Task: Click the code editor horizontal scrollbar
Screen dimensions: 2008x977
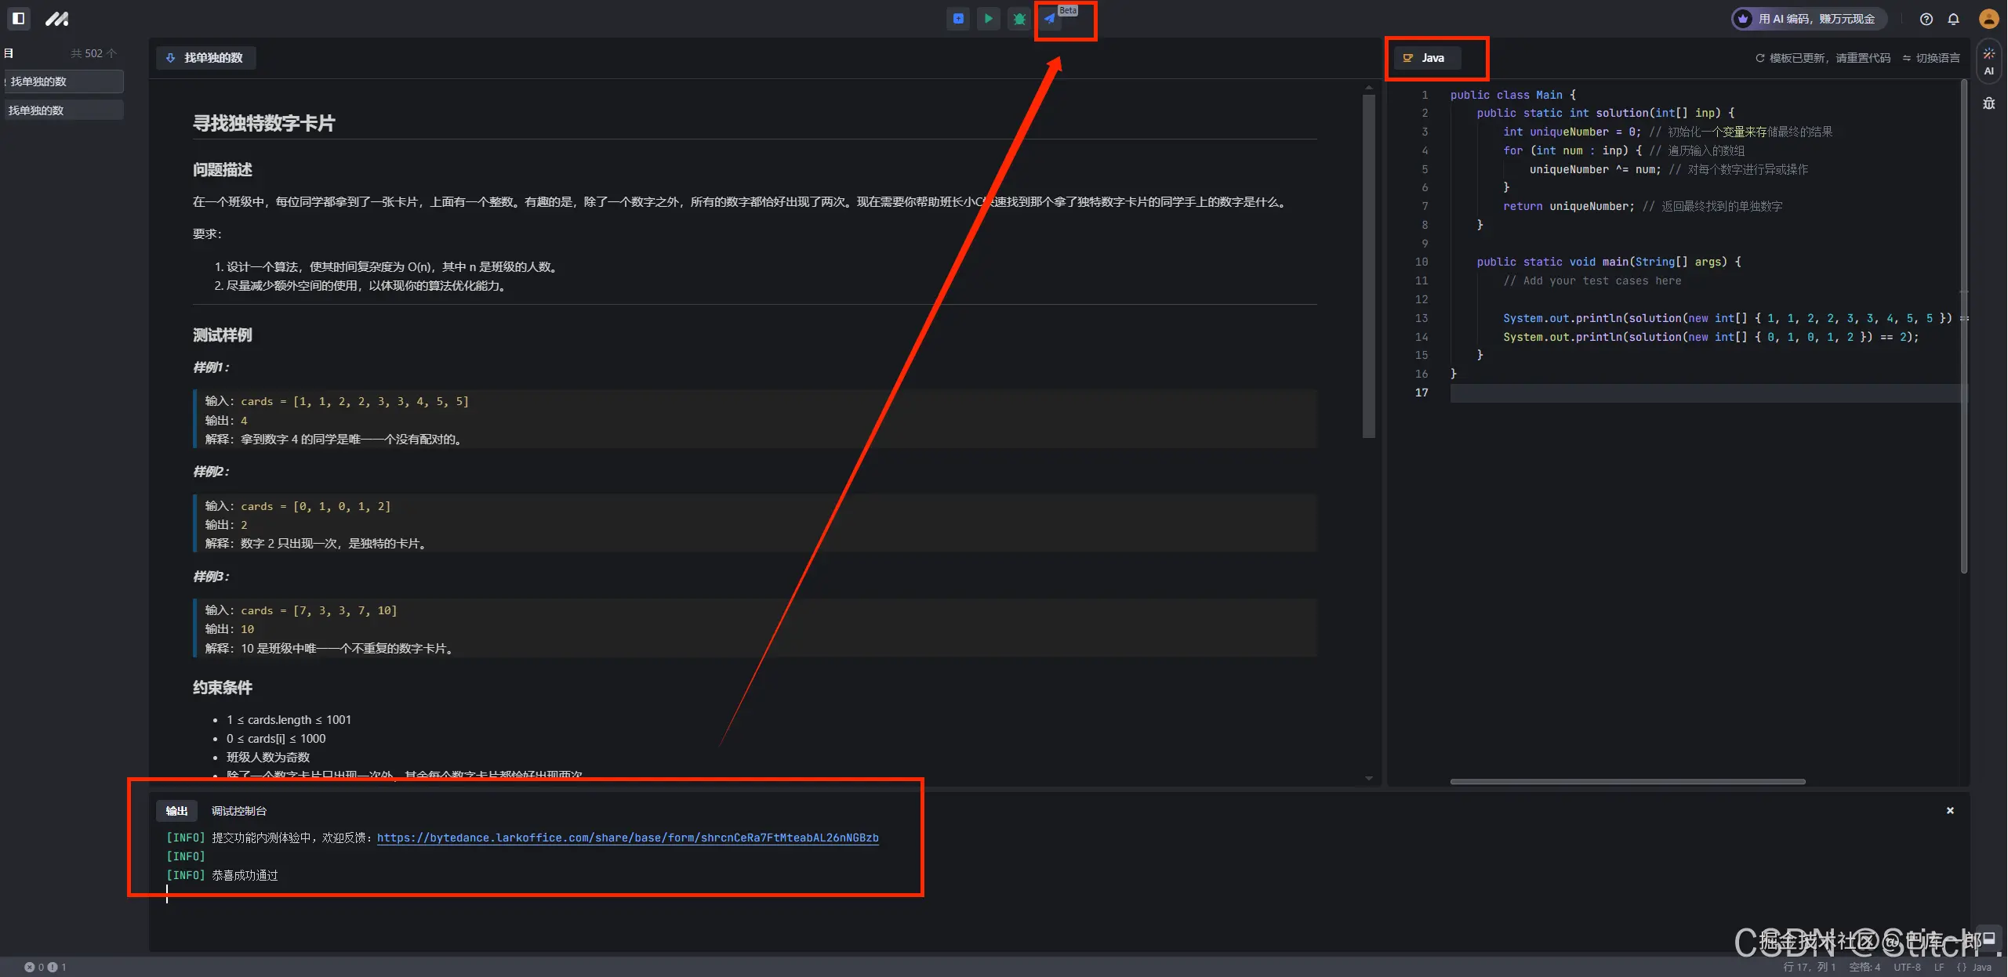Action: pyautogui.click(x=1627, y=781)
